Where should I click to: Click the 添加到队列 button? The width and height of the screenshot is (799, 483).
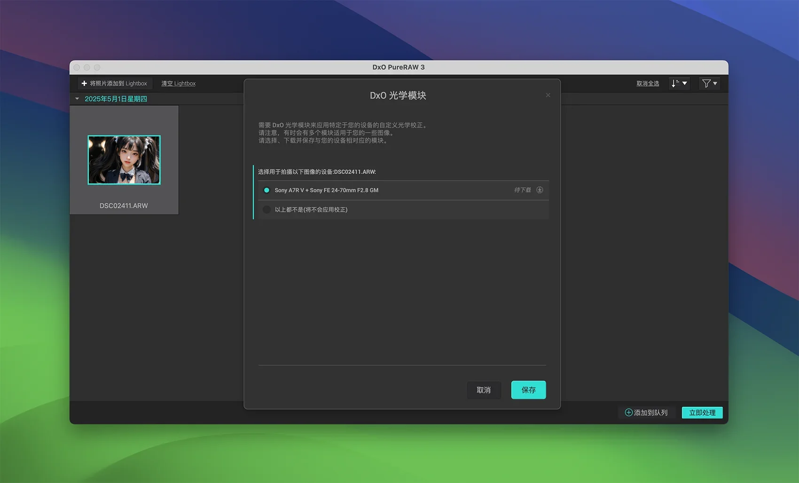[x=646, y=412]
